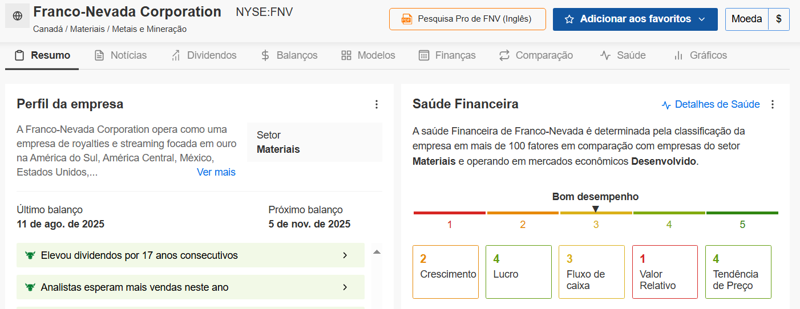Expand the Adicionar aos favoritos dropdown arrow
The width and height of the screenshot is (800, 309).
pyautogui.click(x=702, y=19)
